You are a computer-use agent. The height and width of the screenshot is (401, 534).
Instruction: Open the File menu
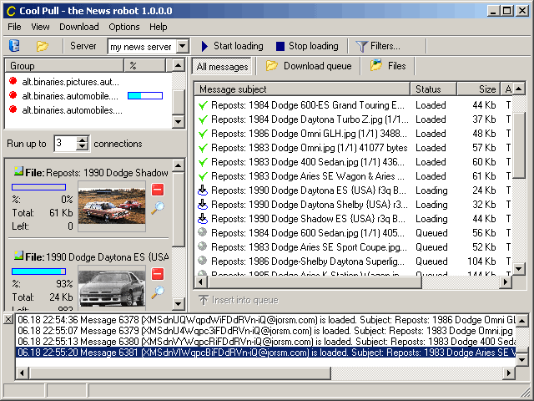[14, 27]
